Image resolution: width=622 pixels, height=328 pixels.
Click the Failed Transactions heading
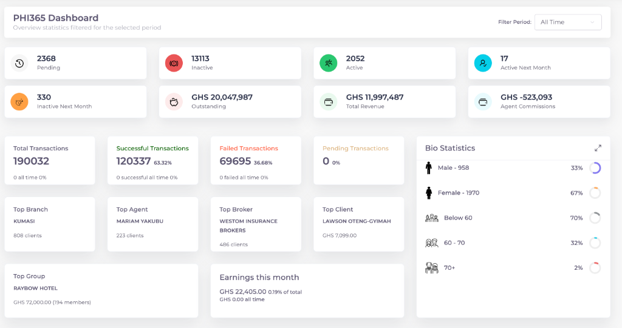pyautogui.click(x=248, y=148)
